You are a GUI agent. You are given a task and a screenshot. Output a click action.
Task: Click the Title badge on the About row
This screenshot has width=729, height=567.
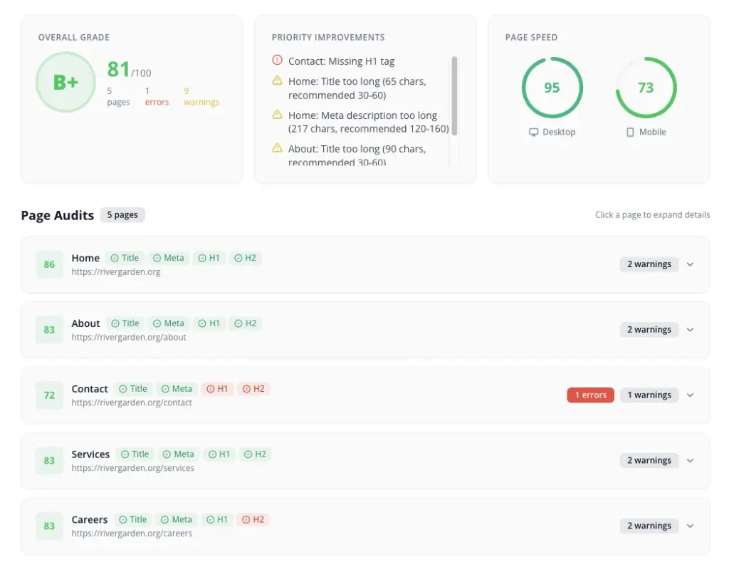point(125,323)
